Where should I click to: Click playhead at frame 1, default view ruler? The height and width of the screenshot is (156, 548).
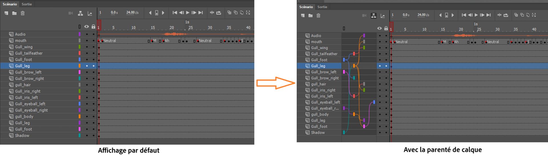[99, 25]
